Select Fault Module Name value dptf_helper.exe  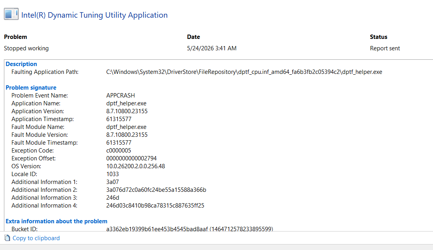(x=126, y=127)
